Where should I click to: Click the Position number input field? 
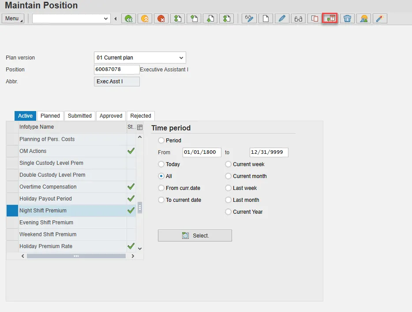pyautogui.click(x=116, y=70)
